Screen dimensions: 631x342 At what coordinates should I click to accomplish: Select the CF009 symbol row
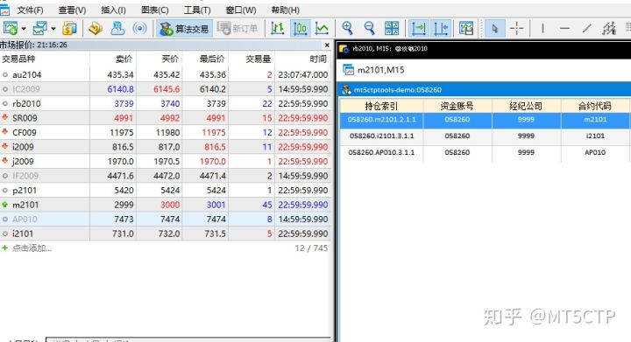166,132
